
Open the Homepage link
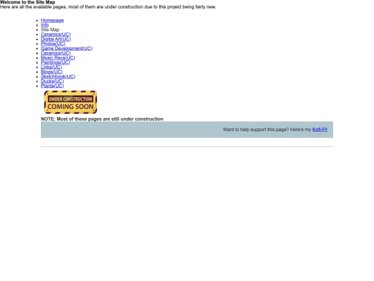[x=52, y=20]
